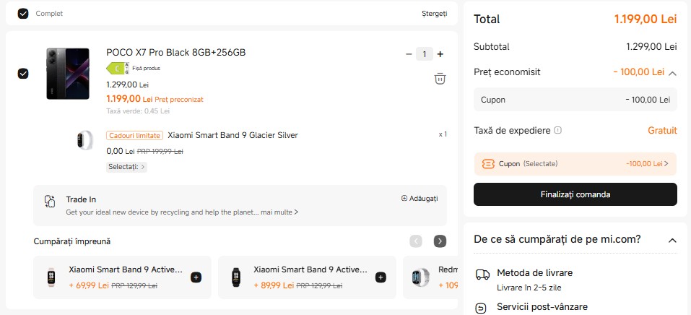Open the POCO X7 Pro phone thumbnail
Viewport: 691px width, 315px height.
click(x=67, y=74)
